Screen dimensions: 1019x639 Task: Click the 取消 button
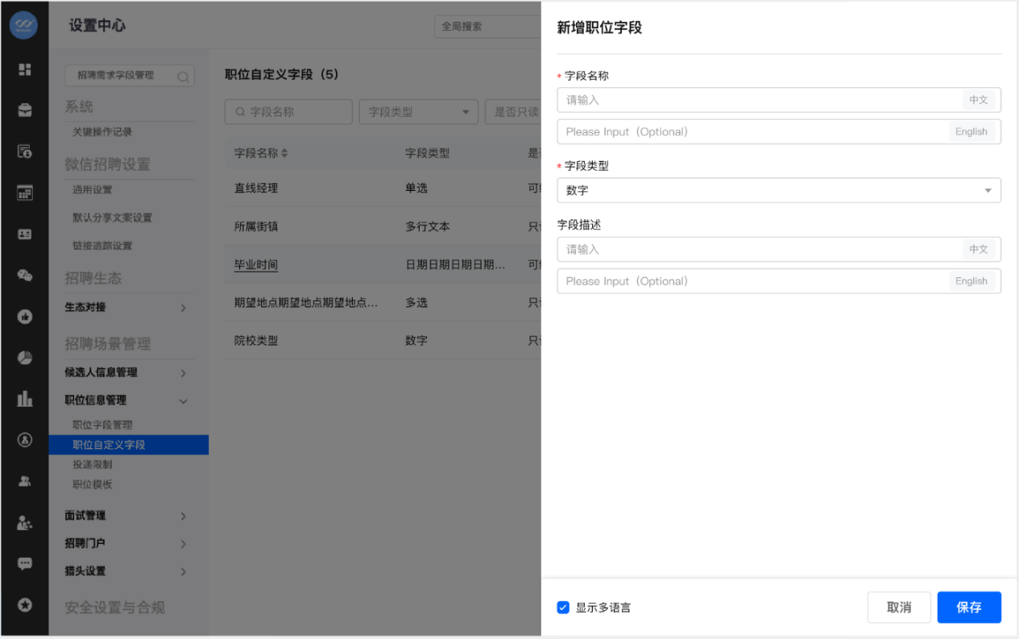coord(899,608)
